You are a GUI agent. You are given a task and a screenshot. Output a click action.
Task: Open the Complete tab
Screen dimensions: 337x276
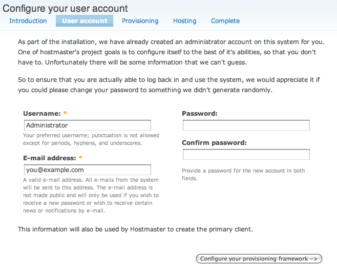pyautogui.click(x=225, y=21)
